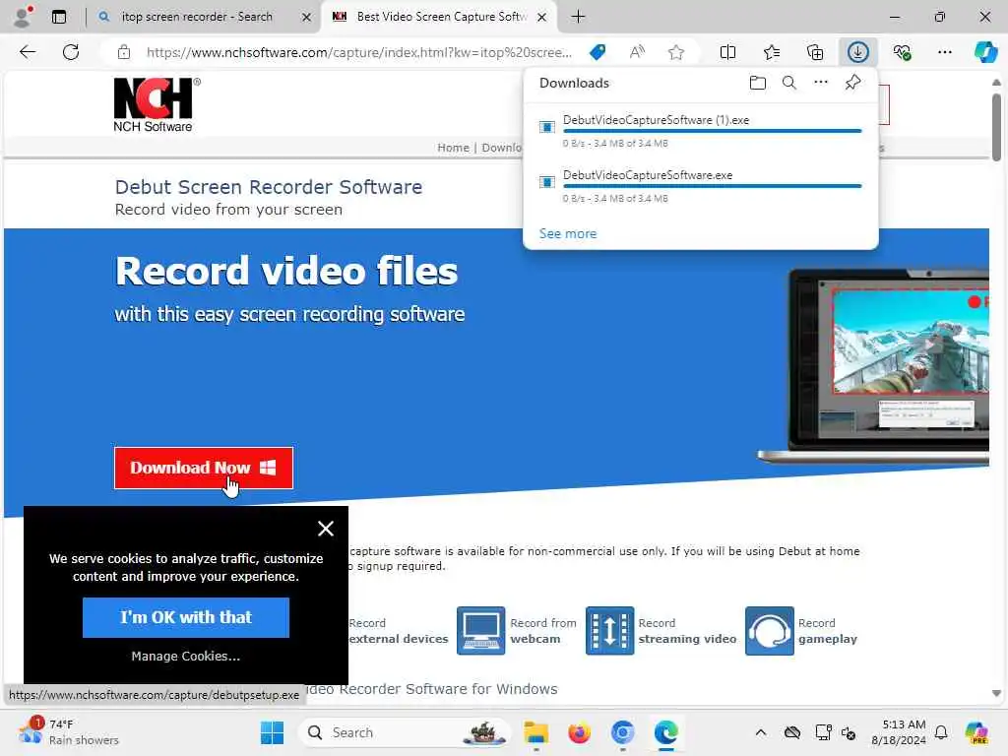Click See more in Downloads panel
Screen dimensions: 1008x756
568,233
